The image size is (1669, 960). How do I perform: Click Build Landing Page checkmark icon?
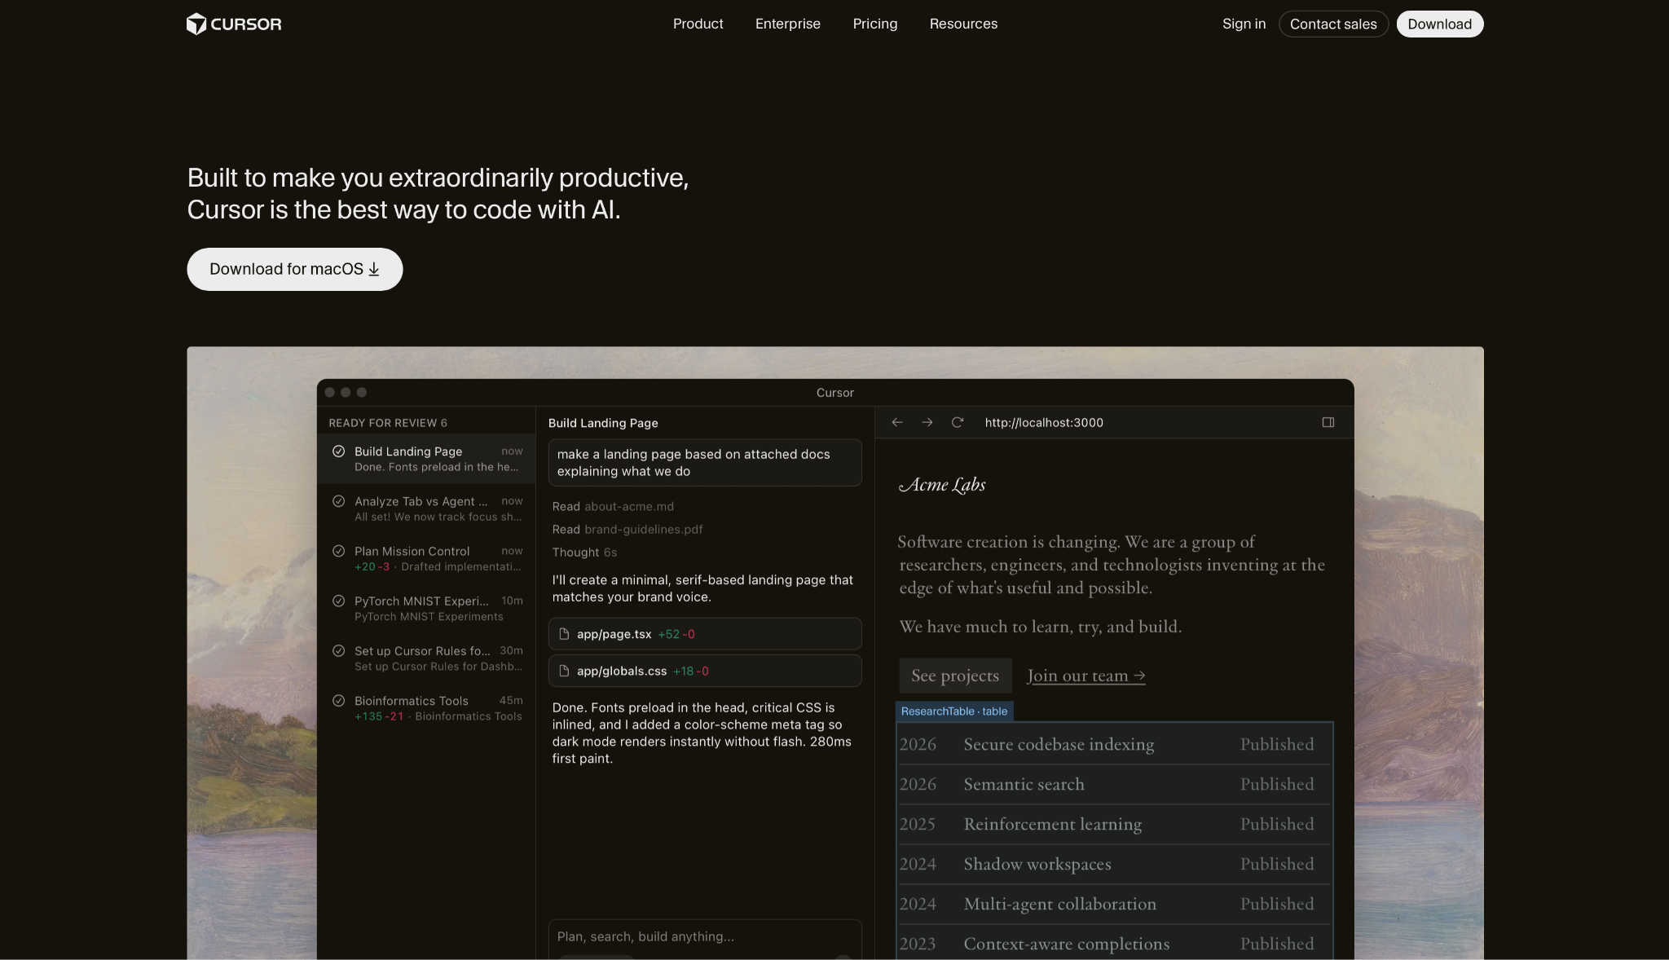point(338,451)
